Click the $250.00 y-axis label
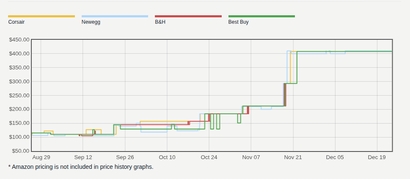 tap(19, 96)
